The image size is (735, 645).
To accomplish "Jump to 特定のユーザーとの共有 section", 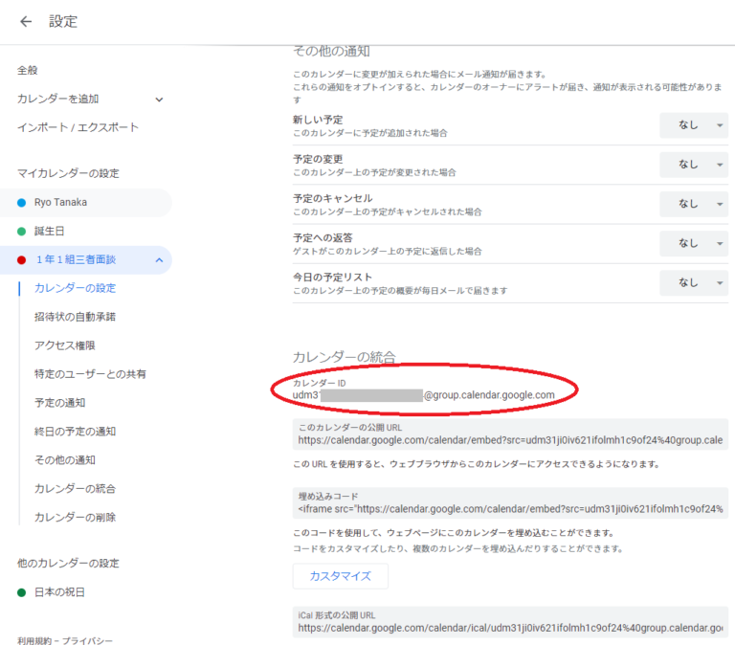I will click(x=90, y=374).
